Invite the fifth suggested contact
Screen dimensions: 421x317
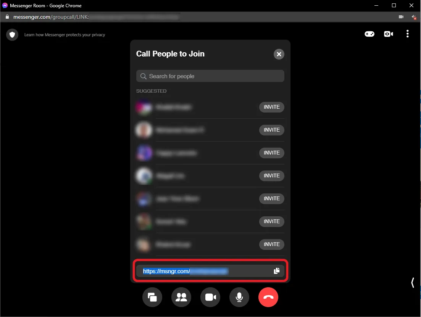271,199
